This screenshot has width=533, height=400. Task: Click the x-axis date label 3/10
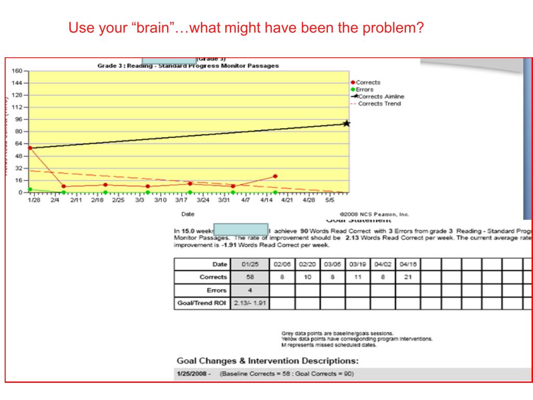[x=160, y=200]
